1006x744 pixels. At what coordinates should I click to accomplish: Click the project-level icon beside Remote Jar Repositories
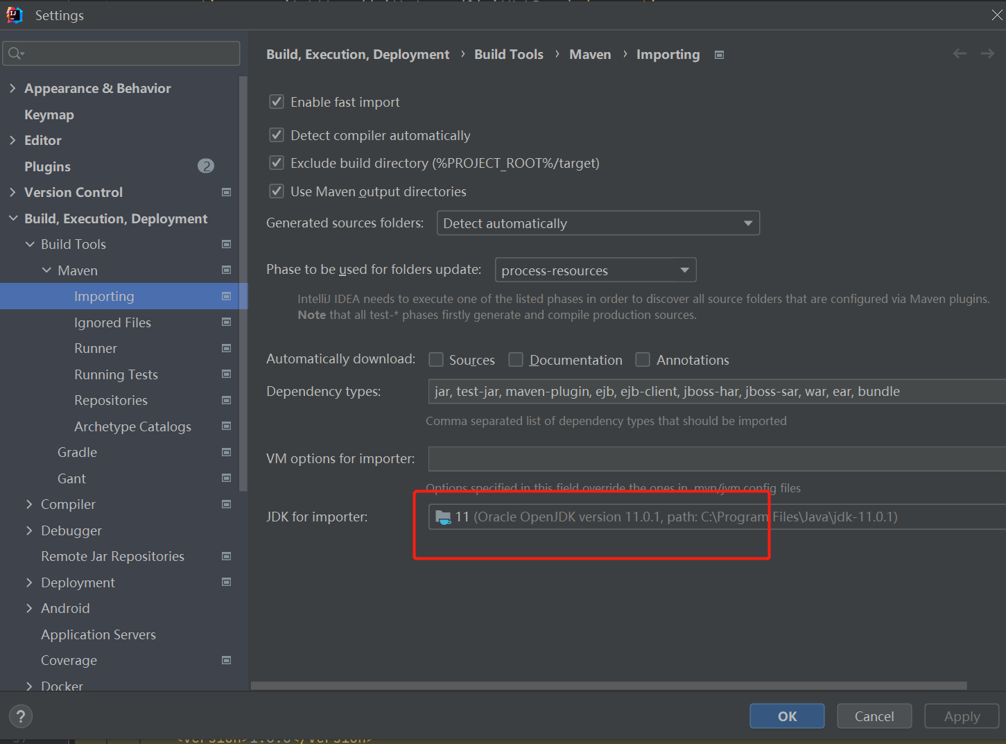pos(226,556)
